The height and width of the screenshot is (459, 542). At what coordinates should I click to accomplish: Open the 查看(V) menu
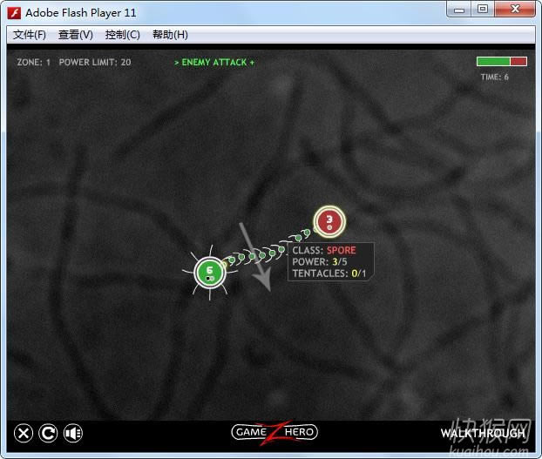coord(75,35)
